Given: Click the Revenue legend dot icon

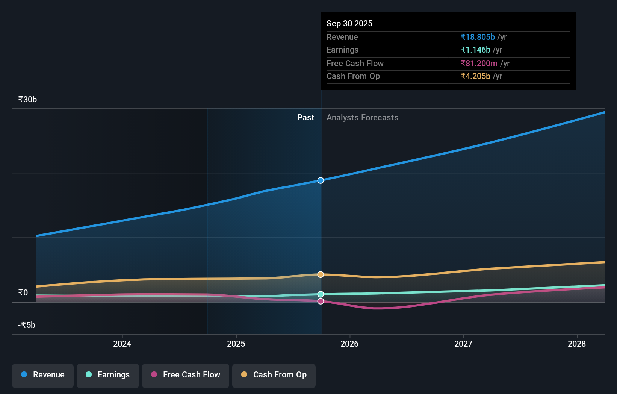Looking at the screenshot, I should 24,375.
